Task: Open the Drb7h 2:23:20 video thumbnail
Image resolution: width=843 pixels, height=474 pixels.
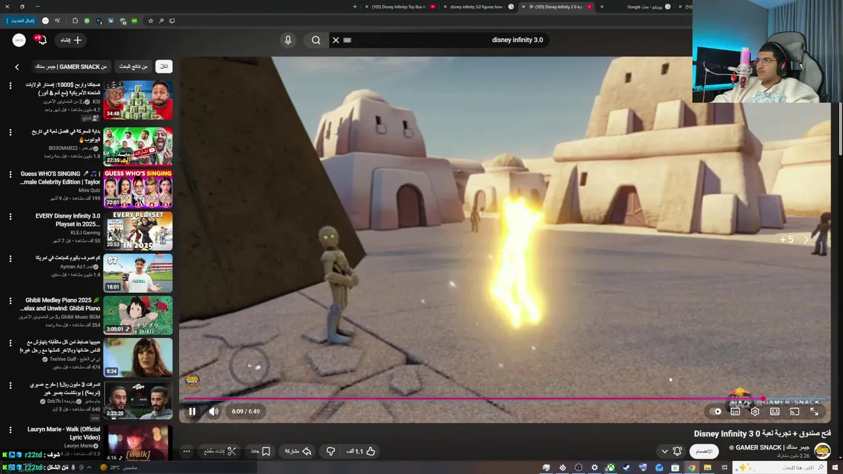Action: click(x=138, y=399)
